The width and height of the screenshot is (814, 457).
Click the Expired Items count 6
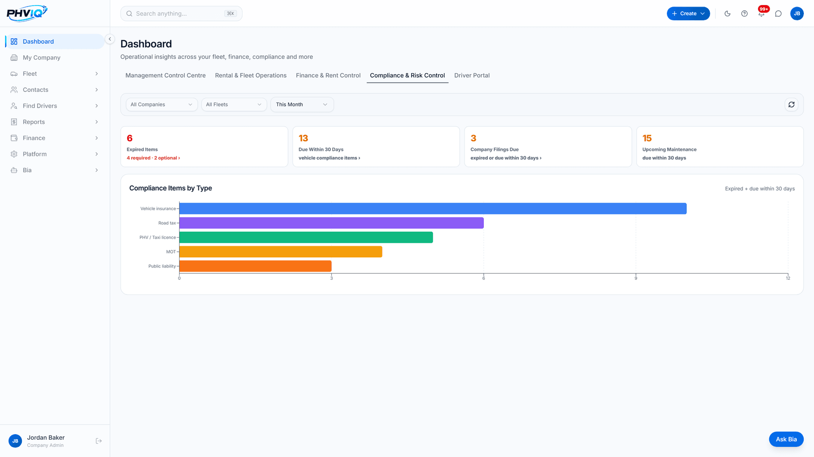click(x=130, y=138)
